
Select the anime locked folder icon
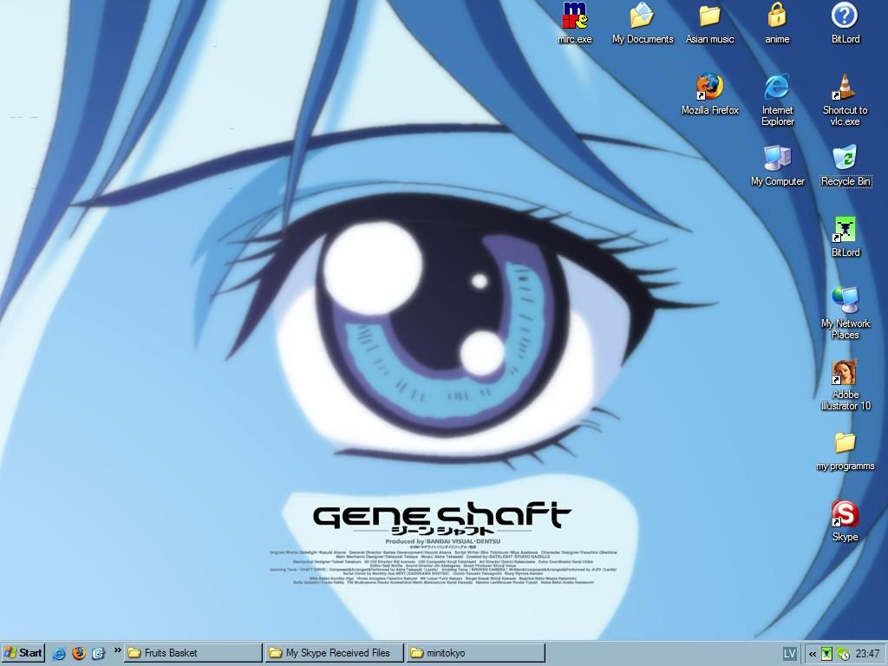coord(777,23)
